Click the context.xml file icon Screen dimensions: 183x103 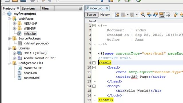19,78
